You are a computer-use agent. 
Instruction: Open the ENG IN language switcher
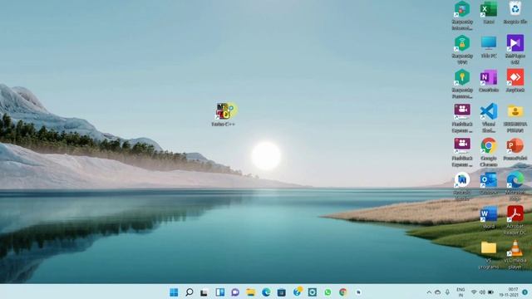(x=461, y=292)
